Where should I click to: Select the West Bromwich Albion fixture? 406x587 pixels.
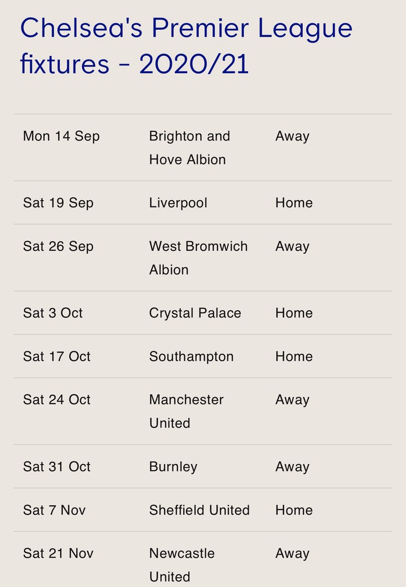[x=198, y=258]
